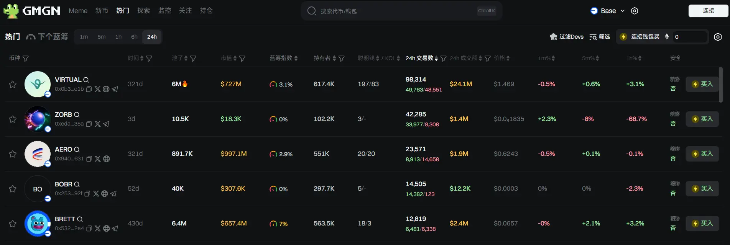Viewport: 730px width, 245px height.
Task: Favorite VIRTUAL with the star
Action: click(x=13, y=84)
